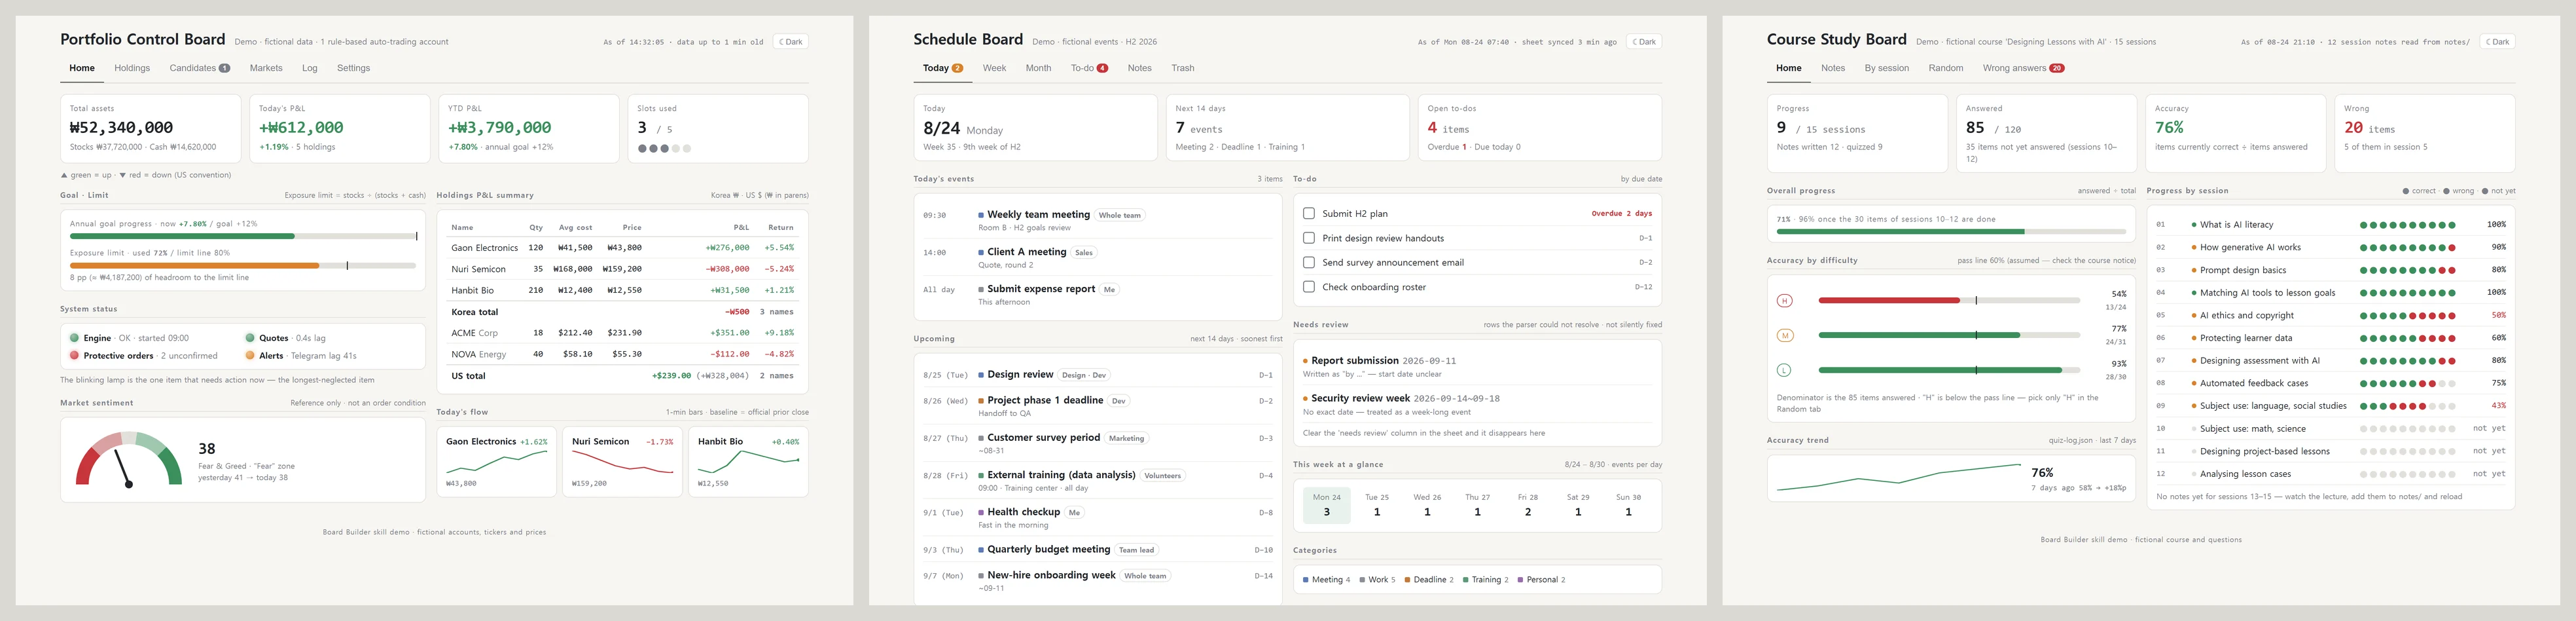Open Holdings tab in Portfolio board
This screenshot has width=2576, height=621.
(132, 68)
